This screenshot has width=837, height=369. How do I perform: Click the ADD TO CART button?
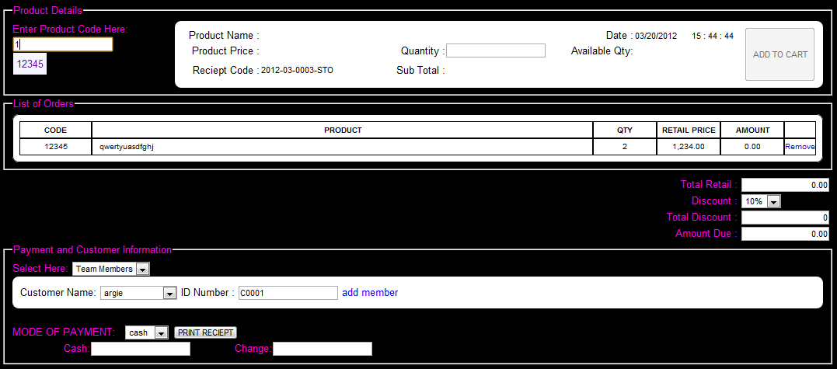[780, 54]
